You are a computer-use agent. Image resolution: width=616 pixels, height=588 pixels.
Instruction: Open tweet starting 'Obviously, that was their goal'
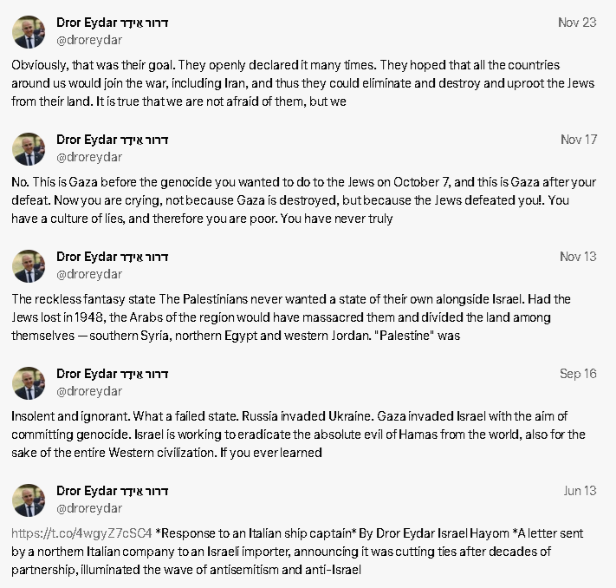pos(302,83)
